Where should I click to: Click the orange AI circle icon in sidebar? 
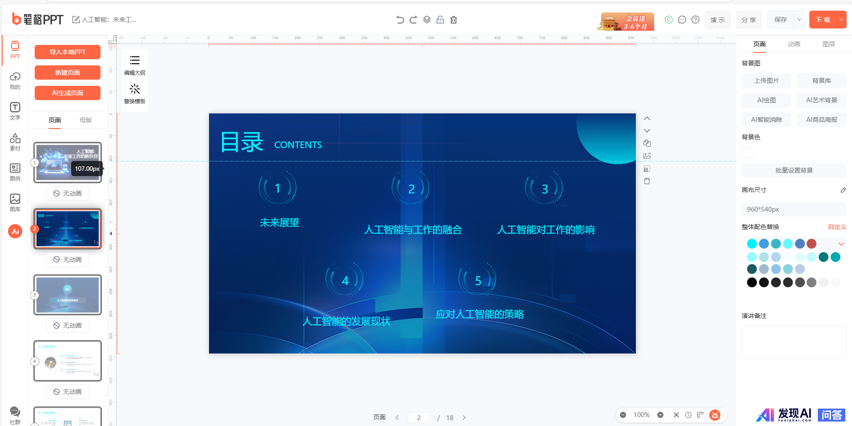point(15,231)
